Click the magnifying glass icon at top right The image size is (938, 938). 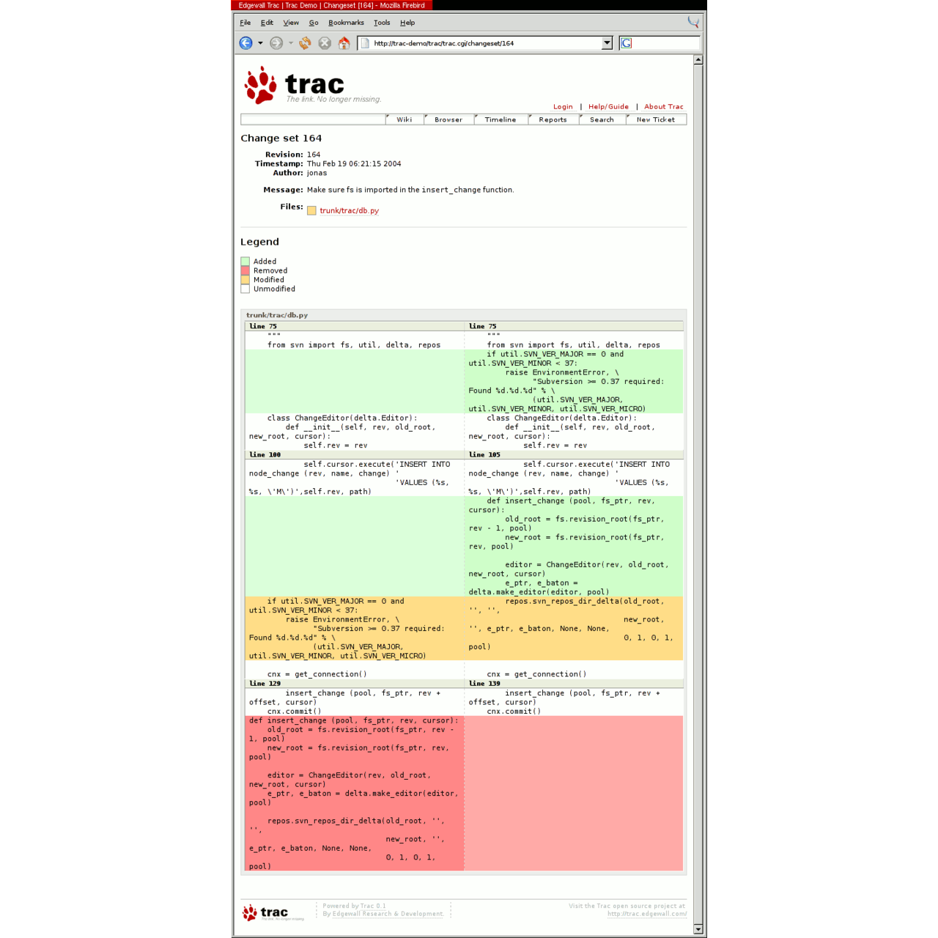[x=692, y=21]
